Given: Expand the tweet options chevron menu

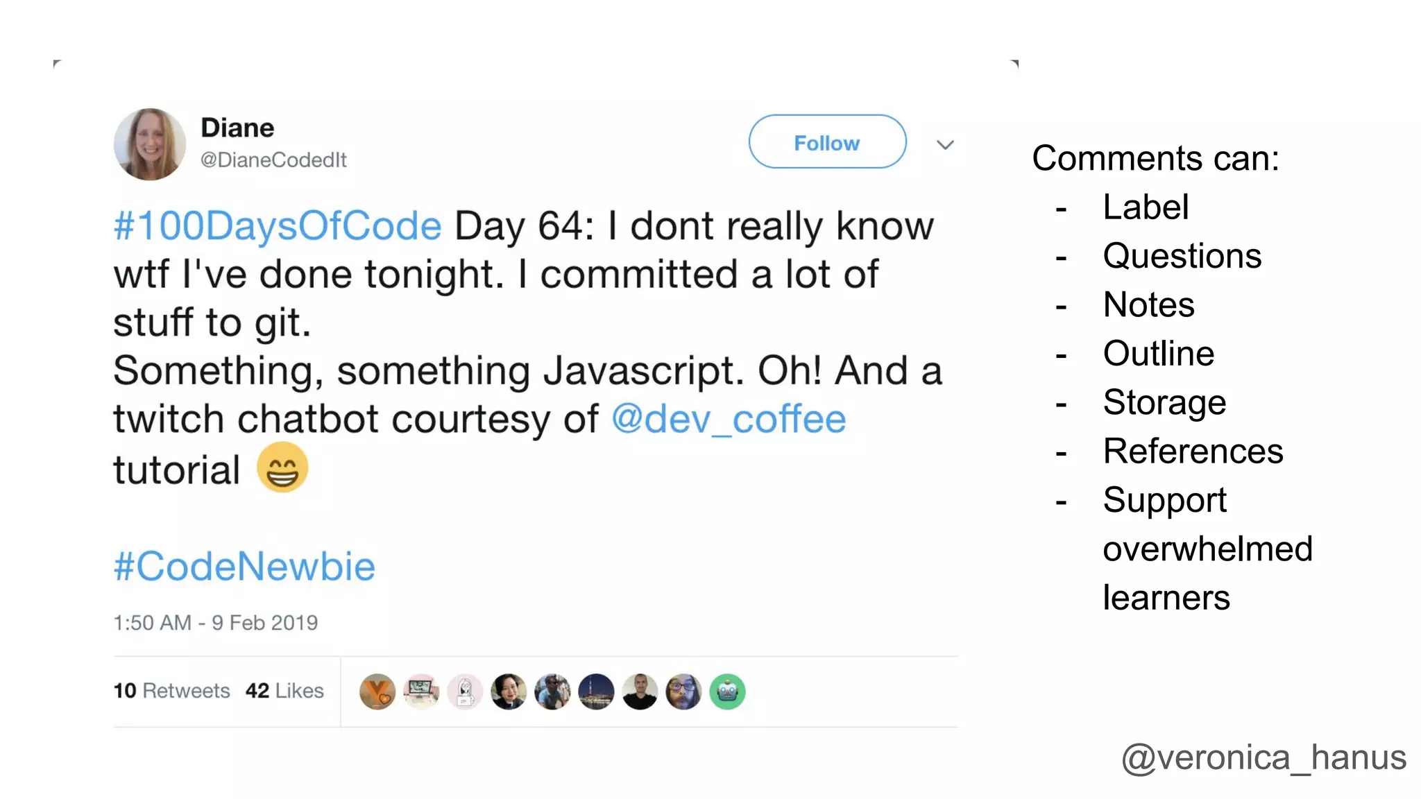Looking at the screenshot, I should (x=945, y=144).
